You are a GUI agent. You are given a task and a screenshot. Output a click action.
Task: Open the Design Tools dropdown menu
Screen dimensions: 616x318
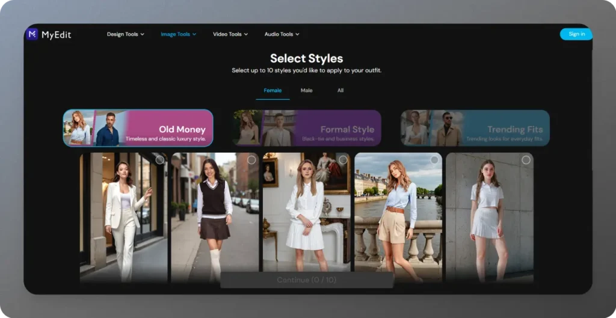tap(126, 34)
